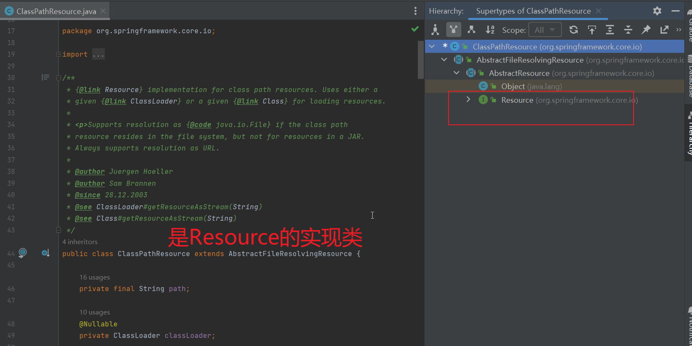
Task: Select Resource interface row in hierarchy
Action: 554,100
